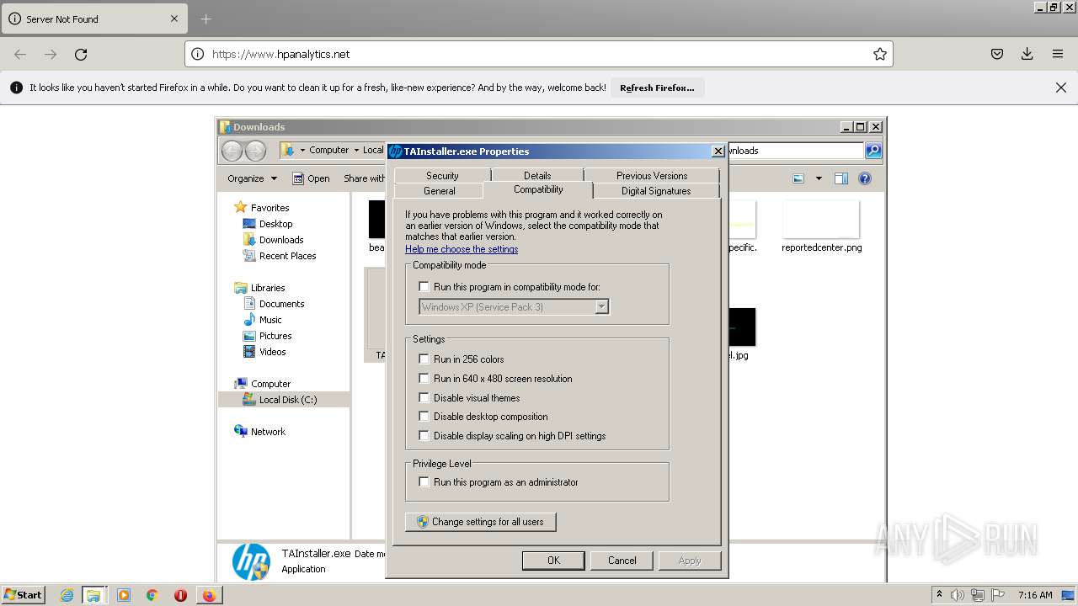1078x606 pixels.
Task: Select Downloads under Favorites
Action: click(x=281, y=240)
